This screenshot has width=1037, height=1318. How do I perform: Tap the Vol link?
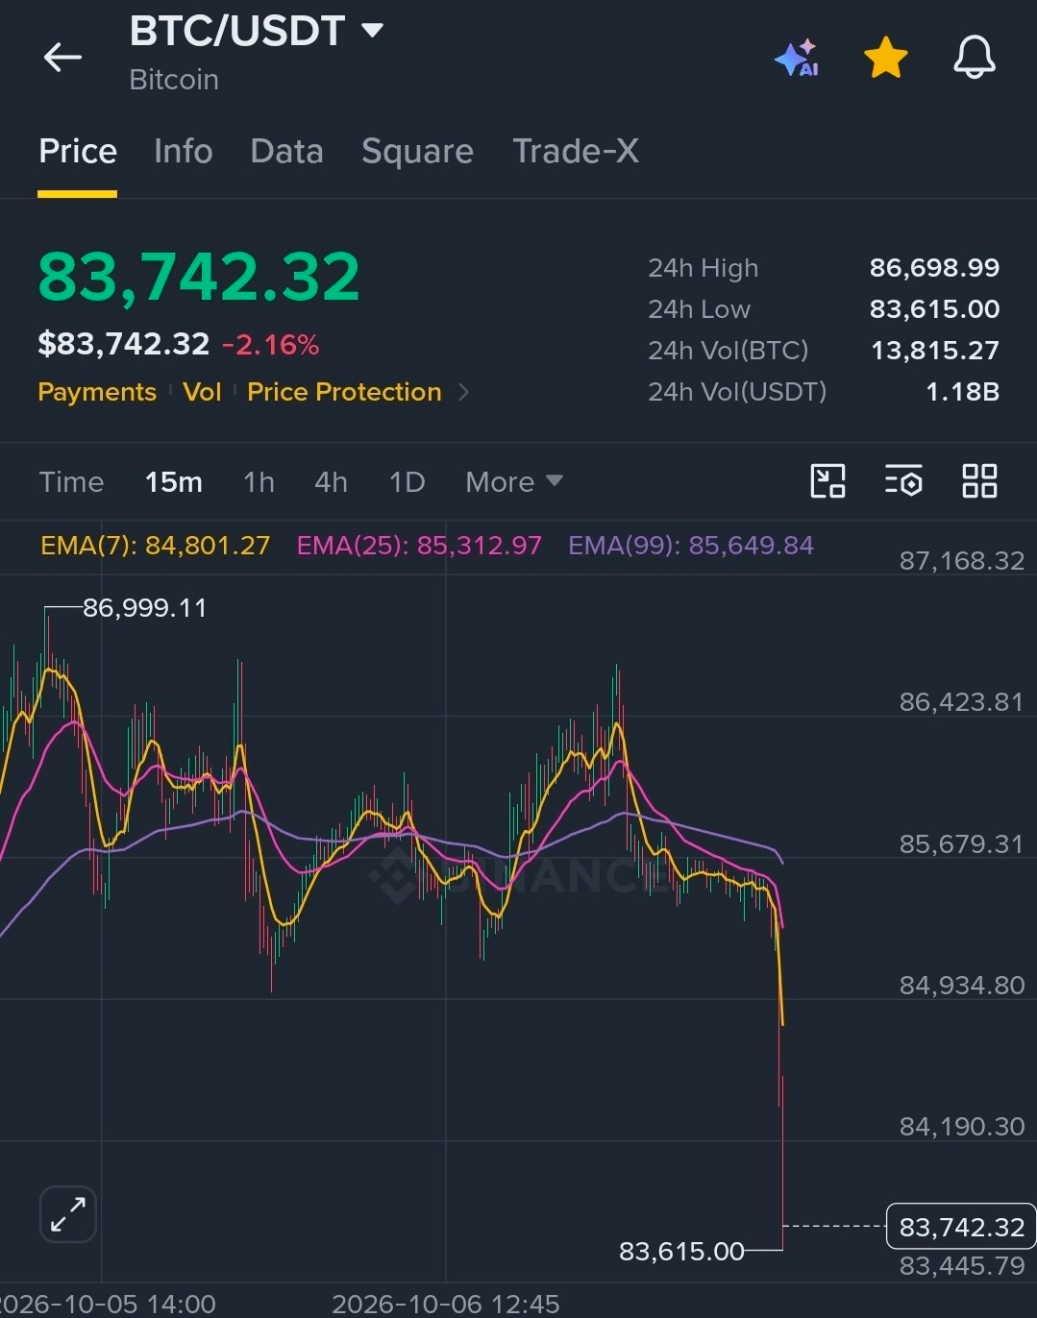202,392
